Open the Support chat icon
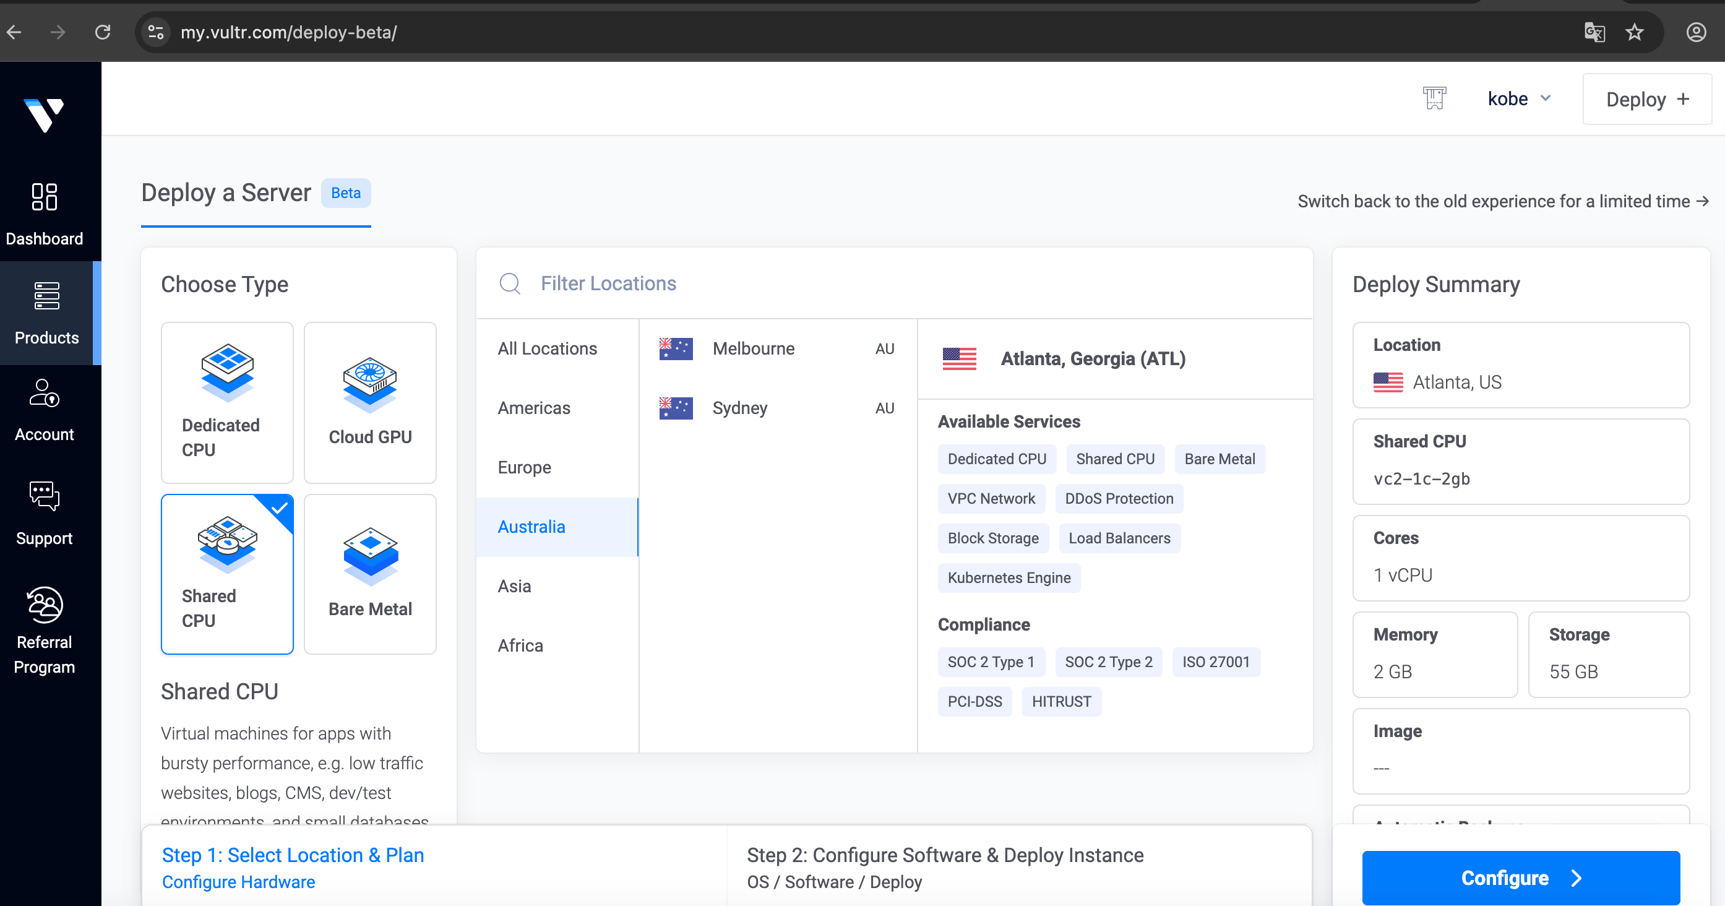The image size is (1725, 906). pos(44,496)
